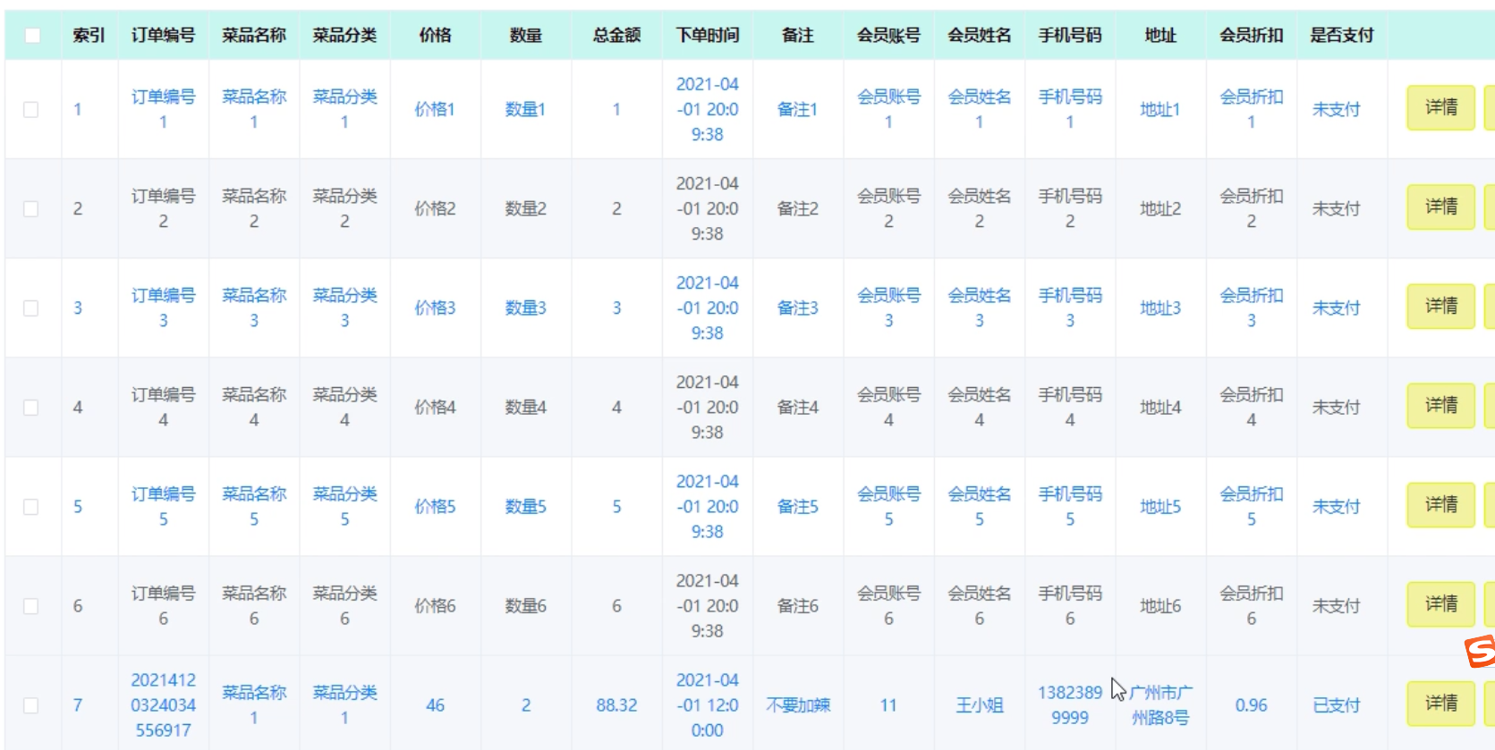Check the checkbox for row 2
The image size is (1495, 750).
click(x=30, y=208)
